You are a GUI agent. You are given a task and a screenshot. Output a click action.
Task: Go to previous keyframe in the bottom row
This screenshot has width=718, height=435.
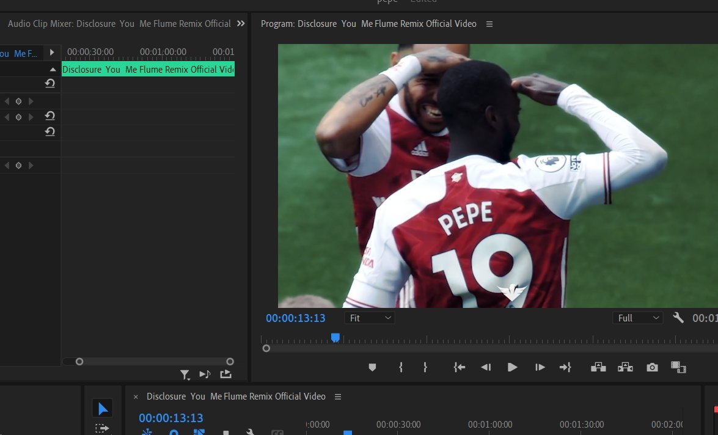pos(7,166)
